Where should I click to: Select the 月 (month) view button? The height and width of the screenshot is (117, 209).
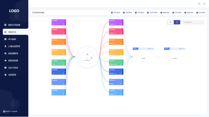177,22
